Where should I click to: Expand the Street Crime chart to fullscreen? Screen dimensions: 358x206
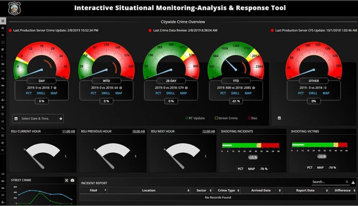[66, 180]
